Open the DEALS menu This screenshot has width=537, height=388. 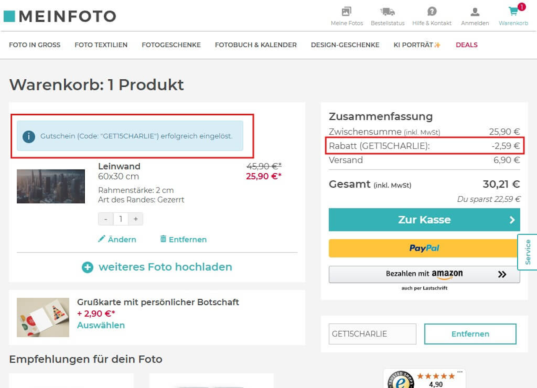[467, 45]
